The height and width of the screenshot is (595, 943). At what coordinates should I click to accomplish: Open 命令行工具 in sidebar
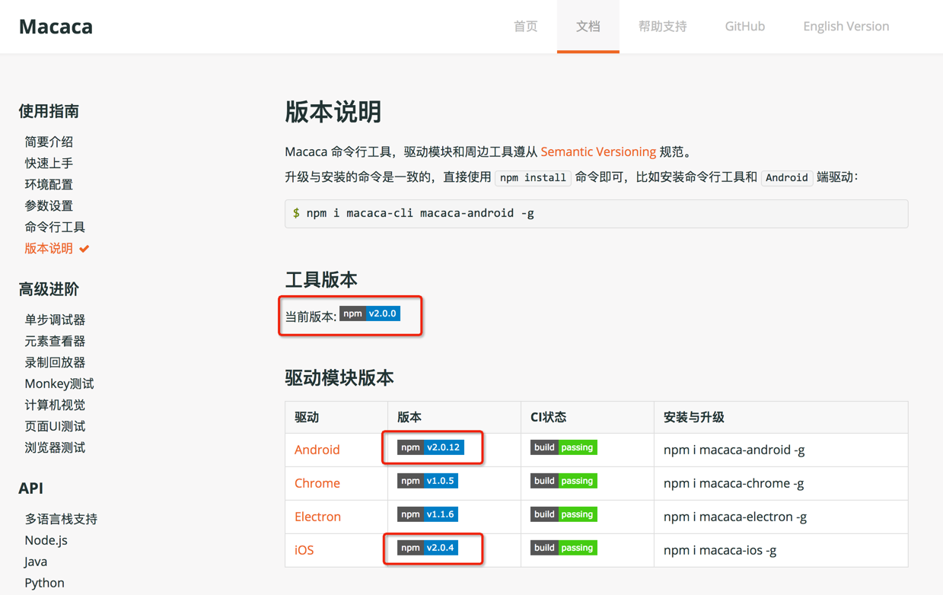tap(55, 227)
